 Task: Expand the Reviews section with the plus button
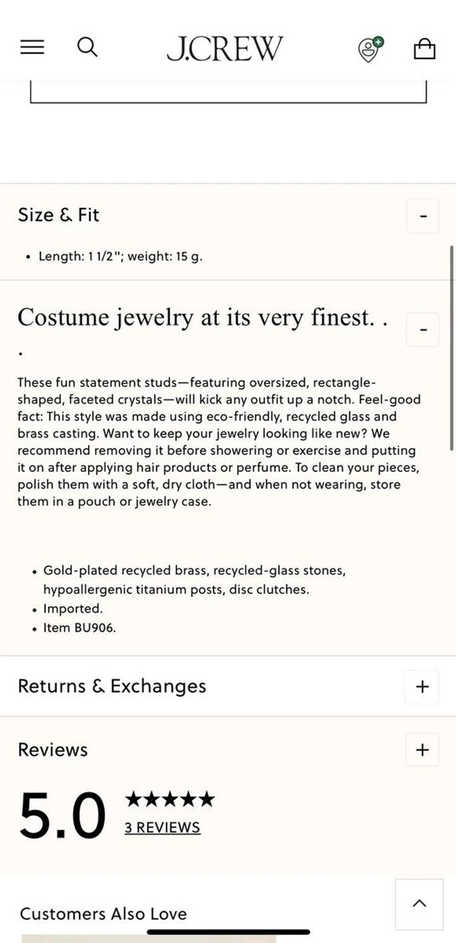tap(422, 750)
